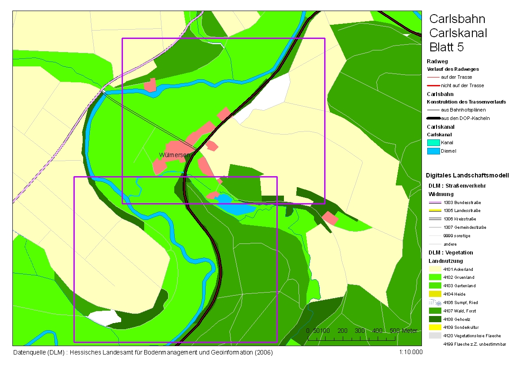Click the 'aus den DOP-Kacheln' thick line symbol

[433, 118]
